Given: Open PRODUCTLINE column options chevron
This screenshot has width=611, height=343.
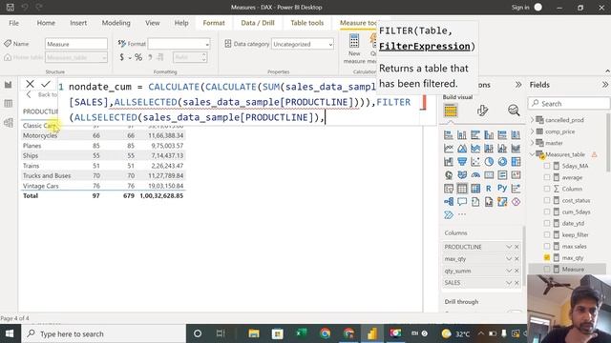Looking at the screenshot, I should (509, 247).
